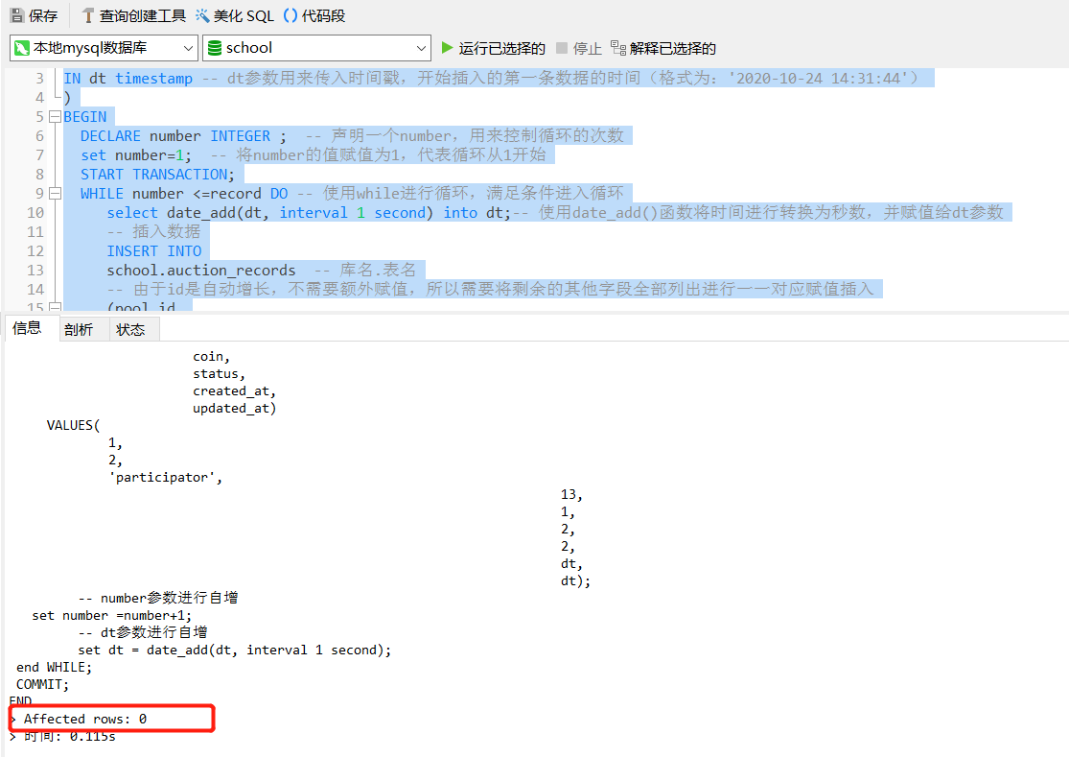
Task: Toggle the fold marker at line 15
Action: click(56, 306)
